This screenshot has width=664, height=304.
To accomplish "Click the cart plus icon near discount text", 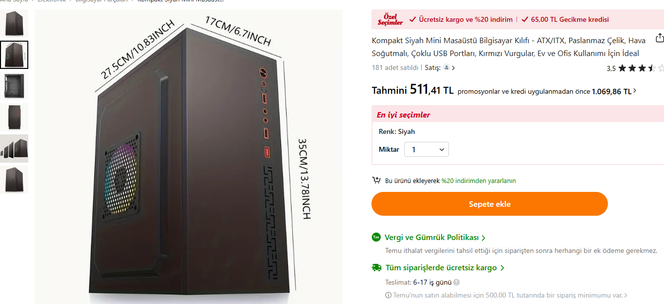I will [376, 181].
